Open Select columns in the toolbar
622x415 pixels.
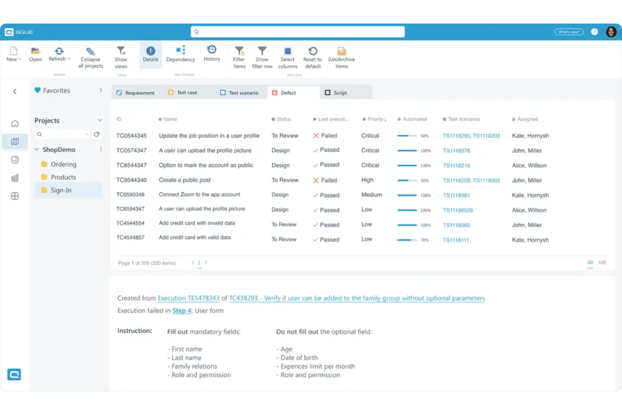tap(287, 51)
